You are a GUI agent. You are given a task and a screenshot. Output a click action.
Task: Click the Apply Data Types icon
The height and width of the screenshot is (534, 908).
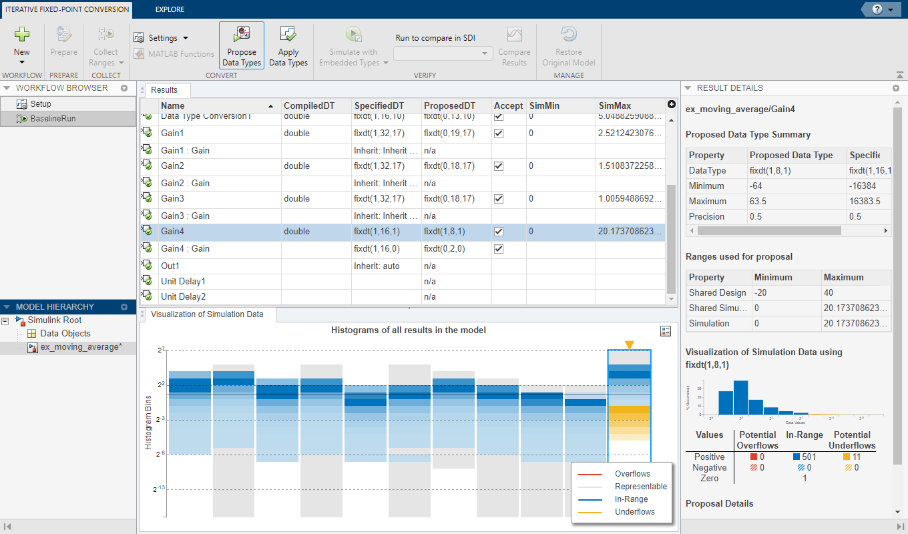[288, 35]
